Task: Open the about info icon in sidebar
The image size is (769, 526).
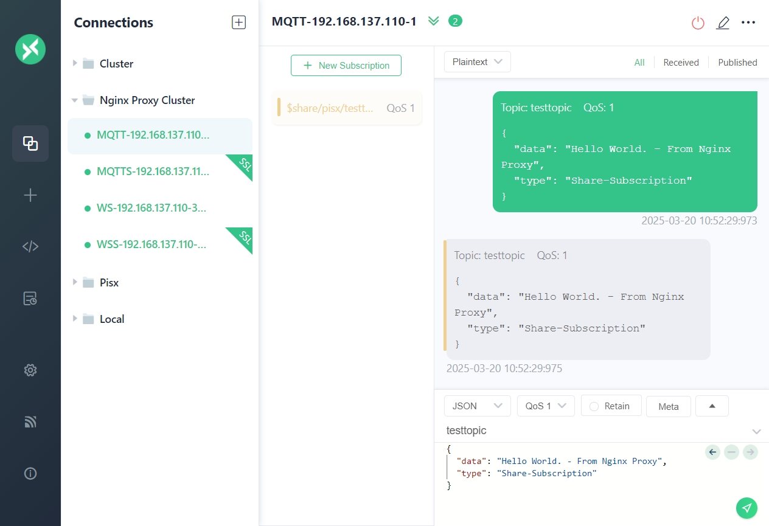Action: tap(30, 474)
